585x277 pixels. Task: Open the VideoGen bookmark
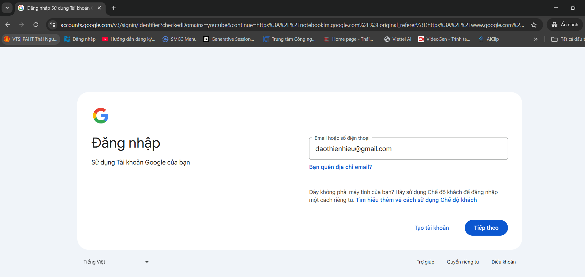click(444, 39)
